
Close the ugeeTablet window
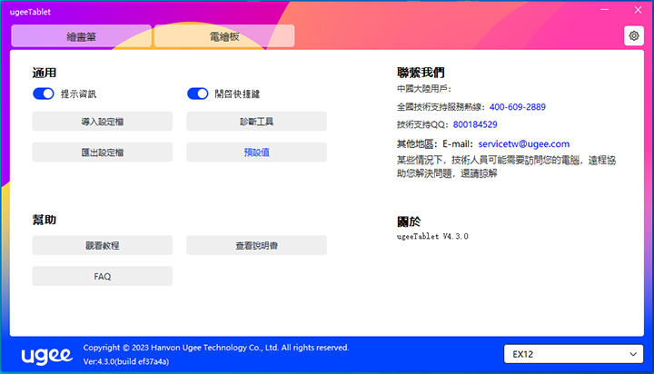[x=633, y=9]
